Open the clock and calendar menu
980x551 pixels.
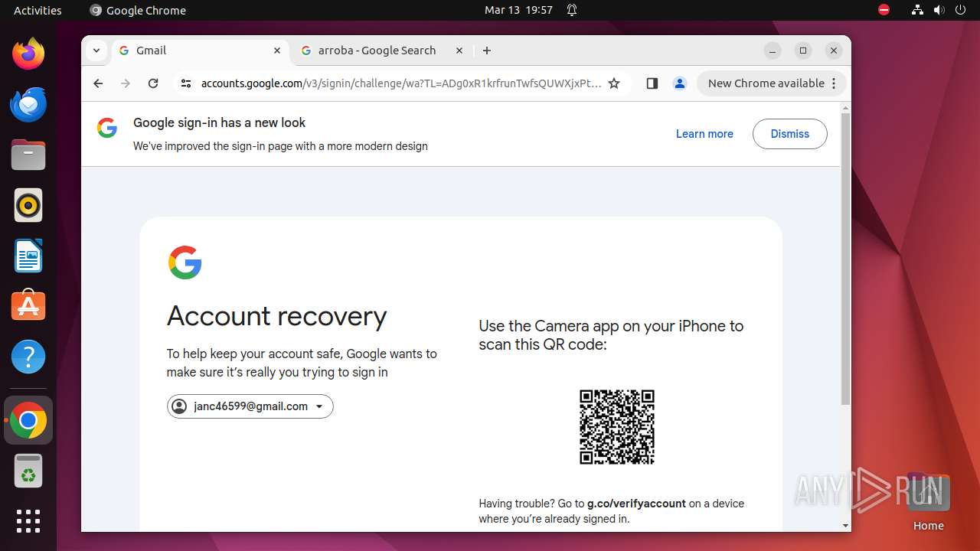(x=518, y=10)
